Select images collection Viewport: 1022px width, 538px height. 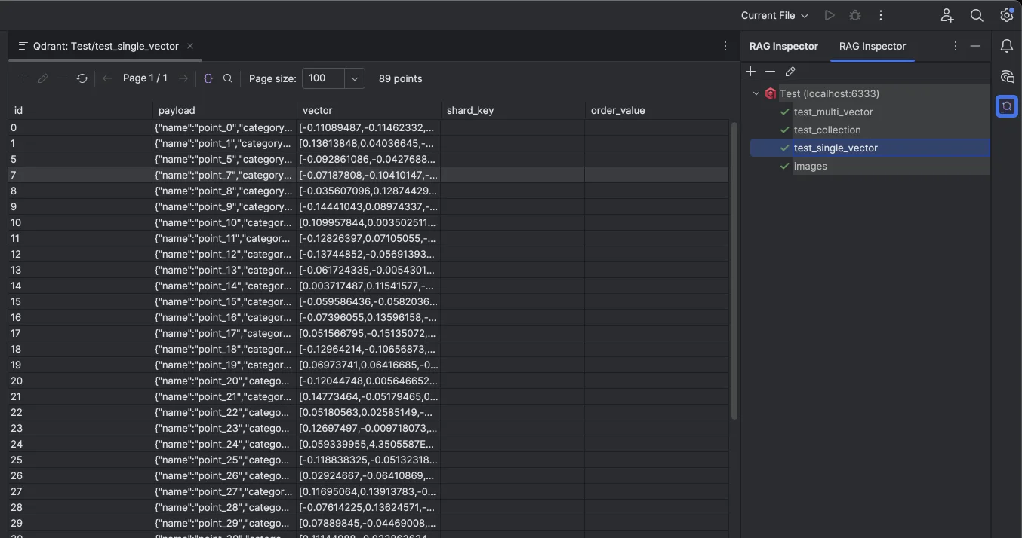click(811, 166)
